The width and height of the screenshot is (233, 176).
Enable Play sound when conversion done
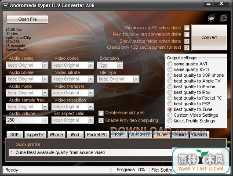coord(187,34)
